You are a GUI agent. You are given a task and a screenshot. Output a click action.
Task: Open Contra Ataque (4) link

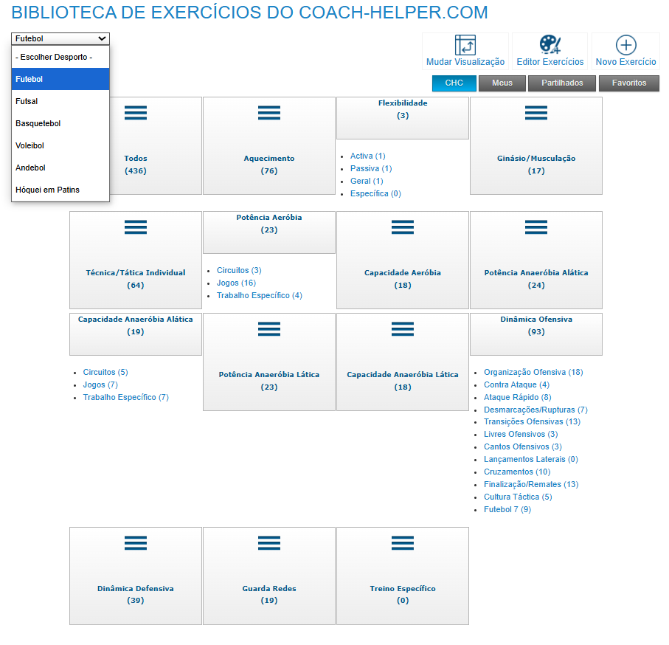[x=516, y=384]
